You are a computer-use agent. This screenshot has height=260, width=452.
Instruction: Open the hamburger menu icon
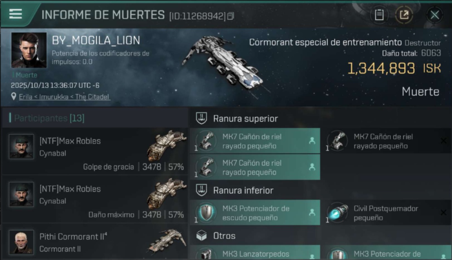[16, 14]
